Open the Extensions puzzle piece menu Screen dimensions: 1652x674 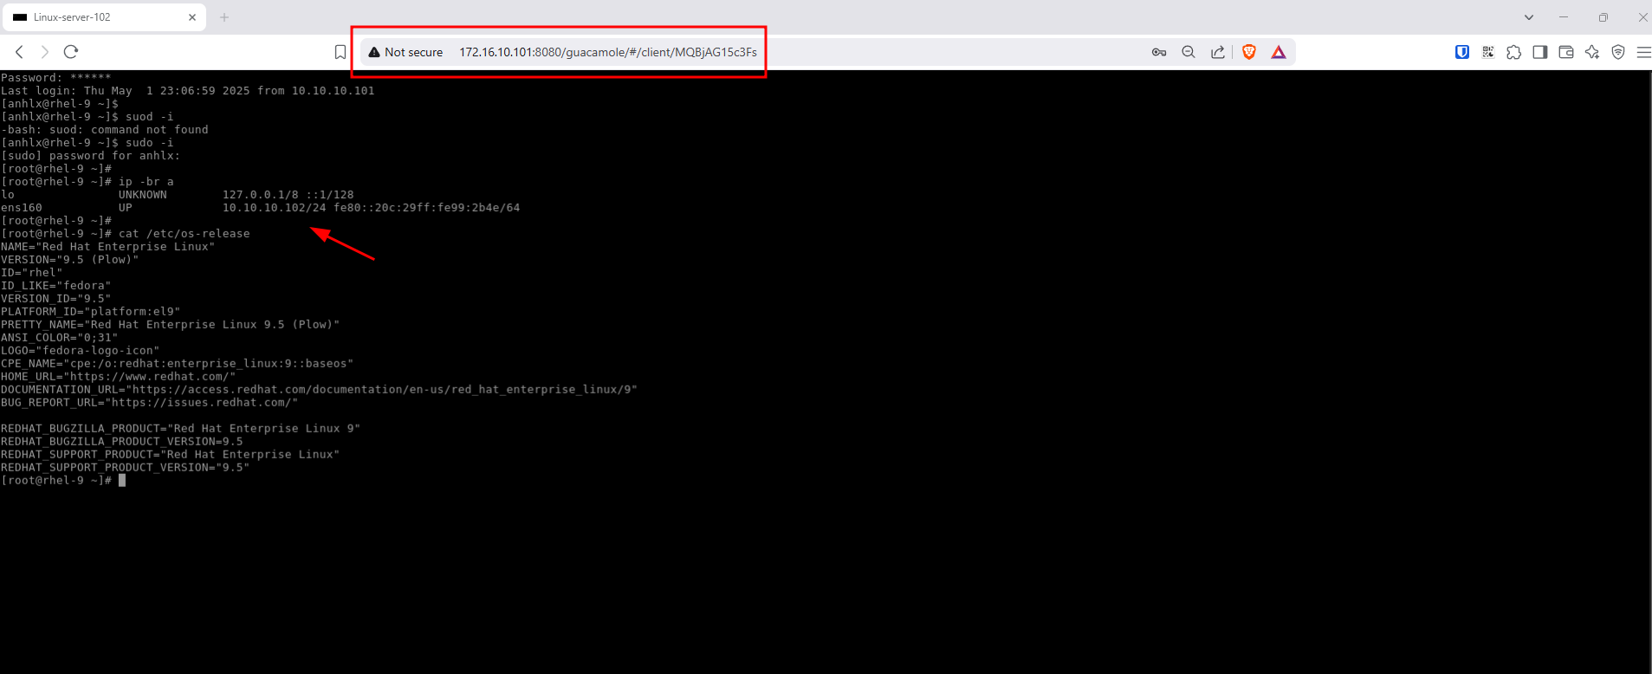click(1514, 52)
